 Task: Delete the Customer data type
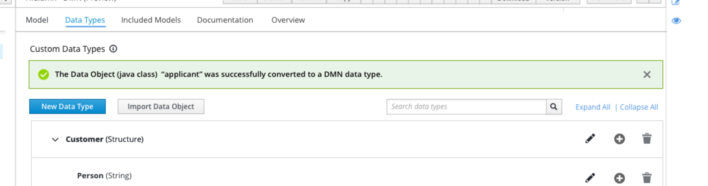click(x=647, y=139)
